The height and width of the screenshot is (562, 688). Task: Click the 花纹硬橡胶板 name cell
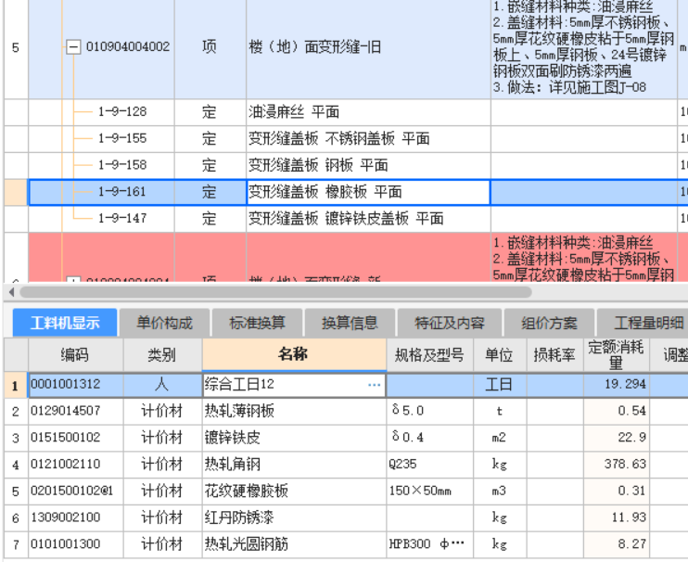tap(294, 491)
